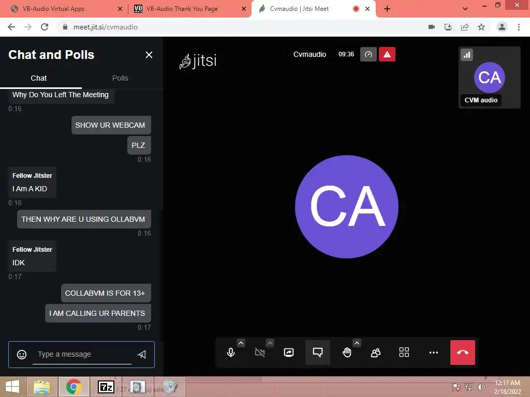Open Action Center flag icon in the tray

point(457,387)
